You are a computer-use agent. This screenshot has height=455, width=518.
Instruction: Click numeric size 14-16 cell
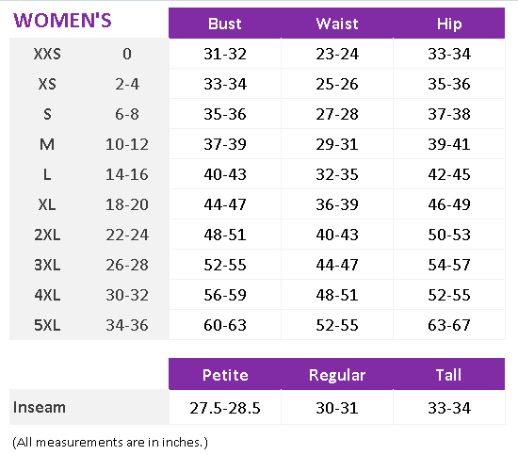click(127, 174)
